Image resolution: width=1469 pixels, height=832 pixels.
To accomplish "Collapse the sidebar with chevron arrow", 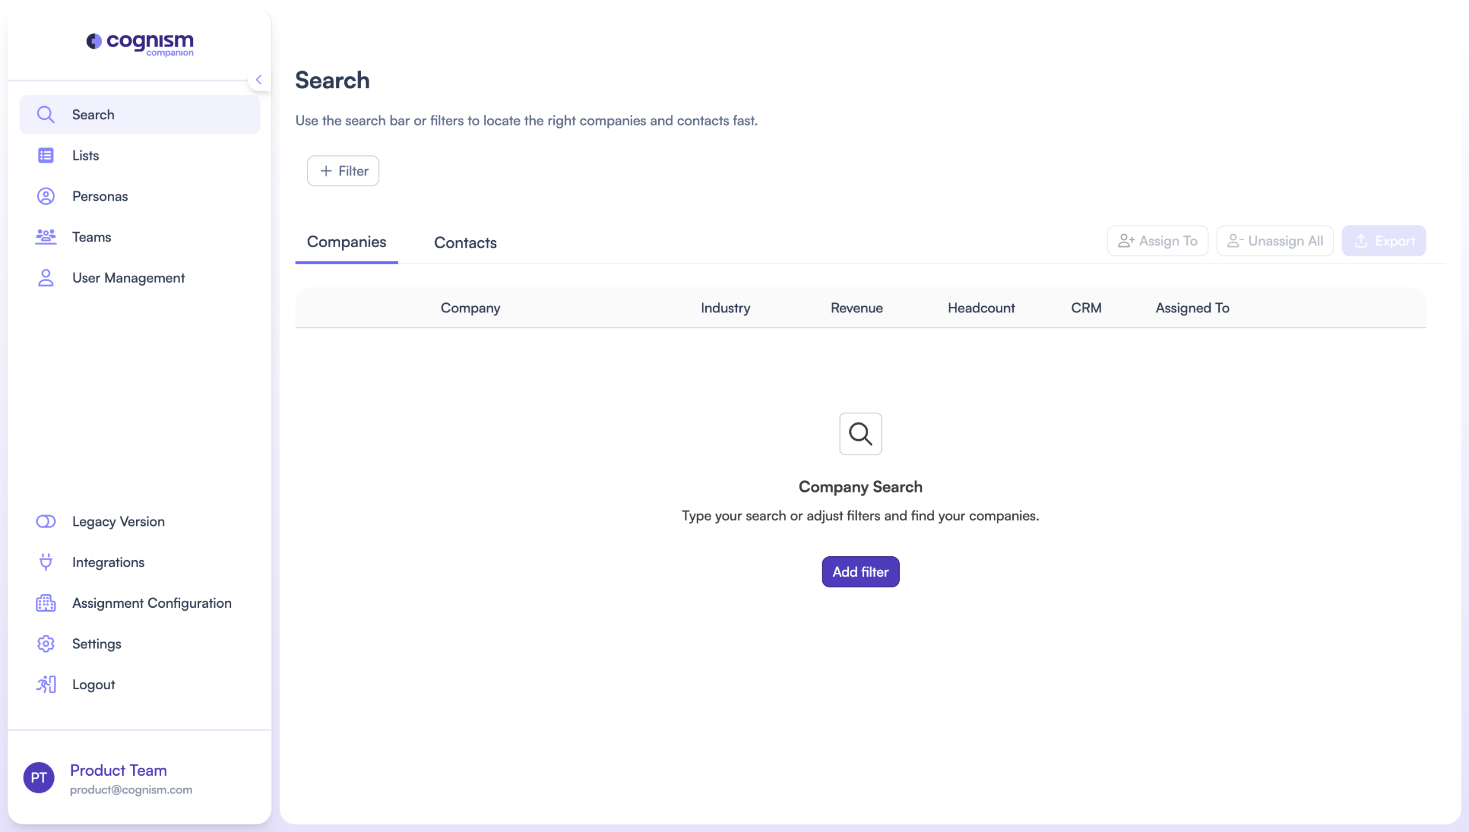I will point(259,80).
